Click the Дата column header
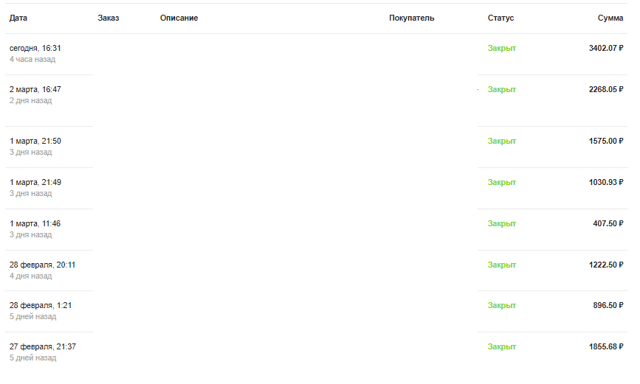Screen dimensions: 640x384 (x=18, y=18)
